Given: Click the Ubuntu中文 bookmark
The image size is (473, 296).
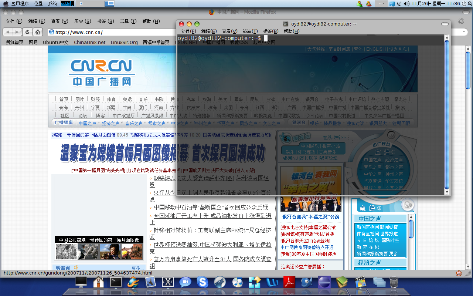Looking at the screenshot, I should click(x=56, y=42).
